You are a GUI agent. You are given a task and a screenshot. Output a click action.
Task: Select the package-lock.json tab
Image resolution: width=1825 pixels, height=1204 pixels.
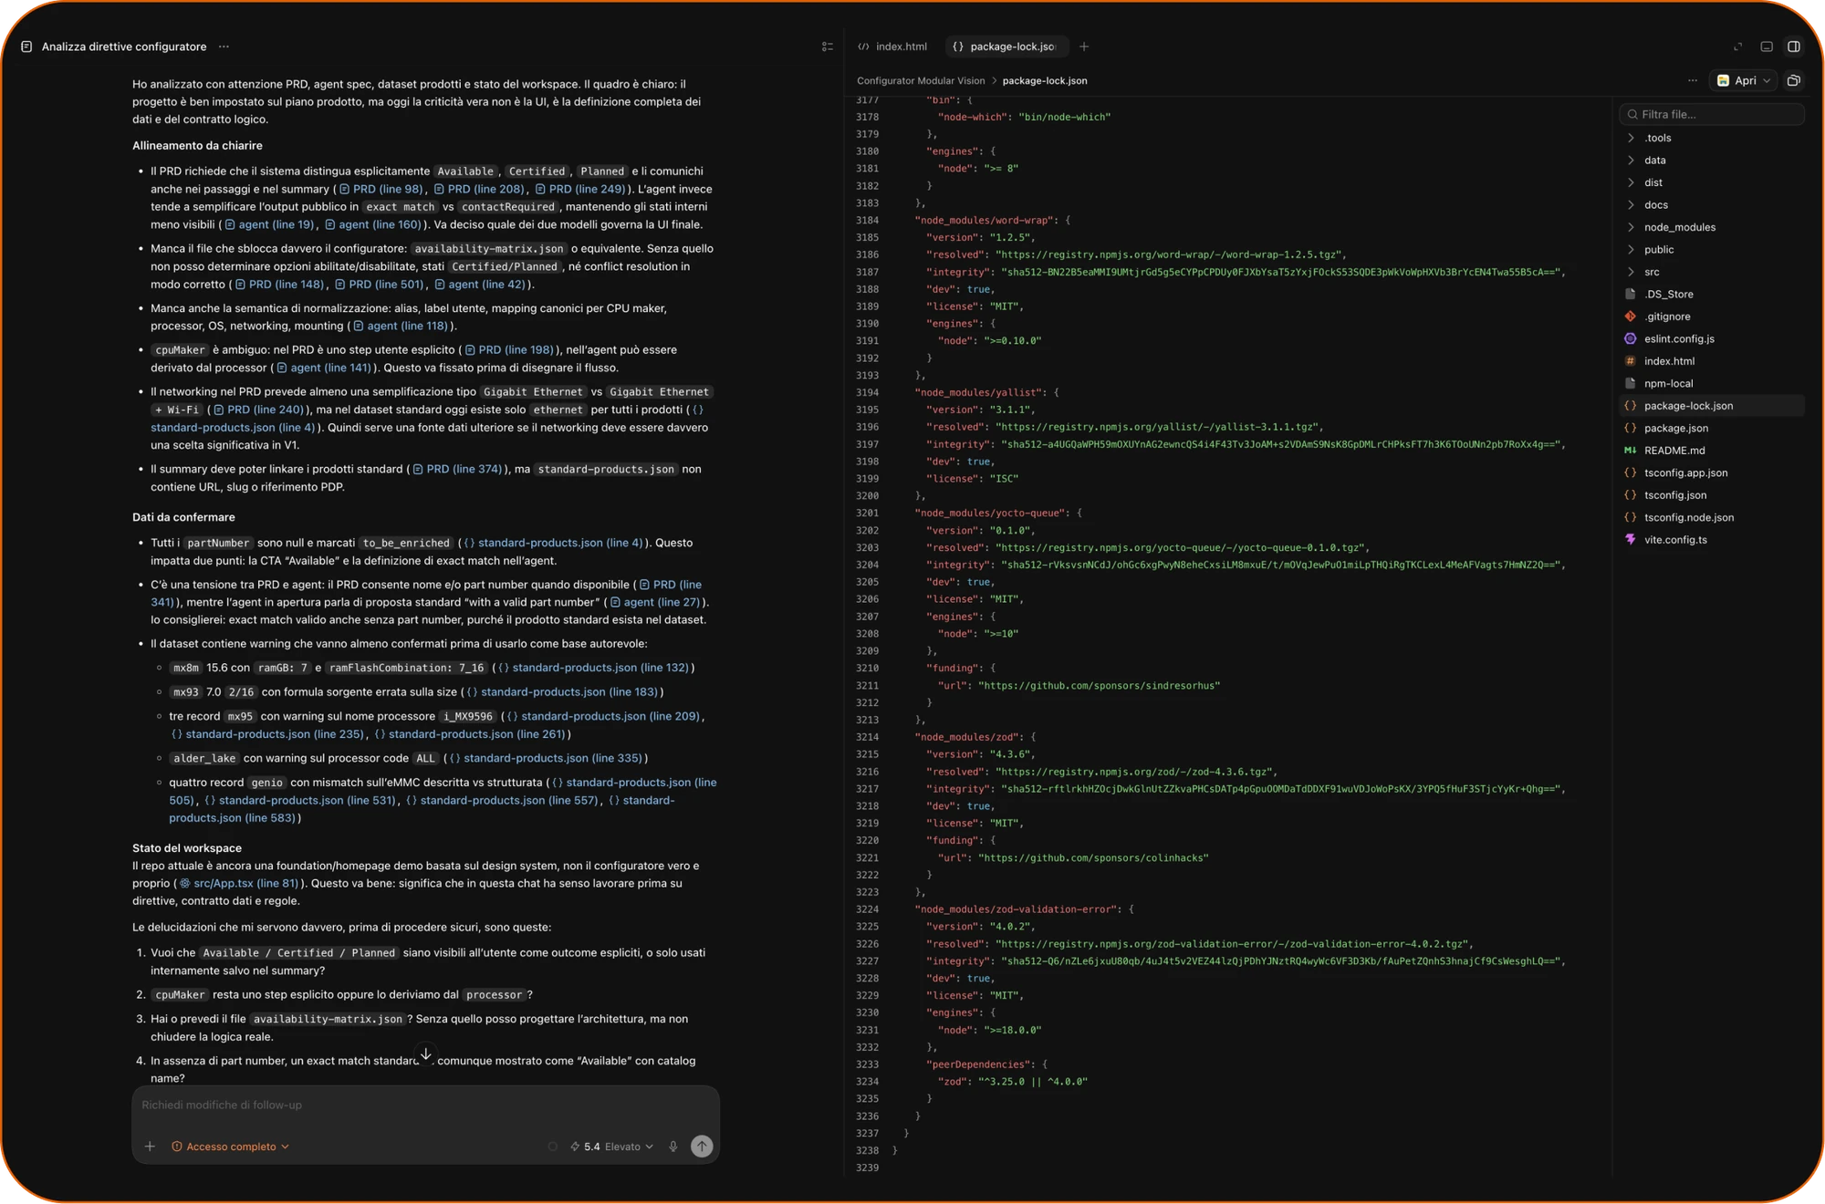point(1006,47)
